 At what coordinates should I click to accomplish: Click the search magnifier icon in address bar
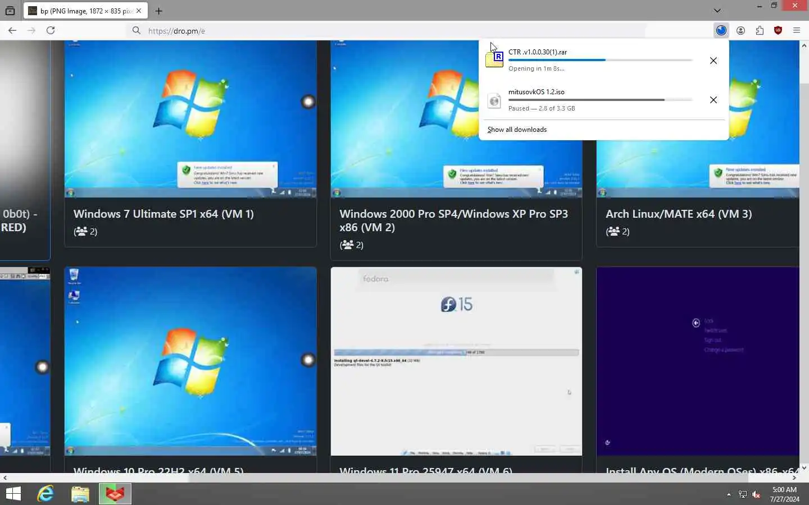pyautogui.click(x=137, y=30)
